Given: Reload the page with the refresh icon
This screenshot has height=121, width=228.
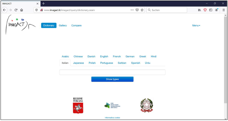Looking at the screenshot, I should 16,10.
